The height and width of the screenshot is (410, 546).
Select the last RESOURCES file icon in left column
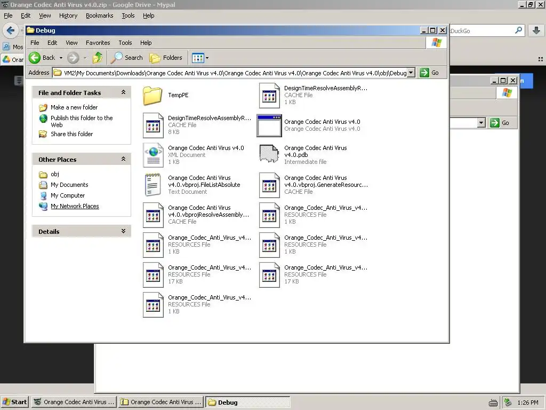pyautogui.click(x=153, y=305)
